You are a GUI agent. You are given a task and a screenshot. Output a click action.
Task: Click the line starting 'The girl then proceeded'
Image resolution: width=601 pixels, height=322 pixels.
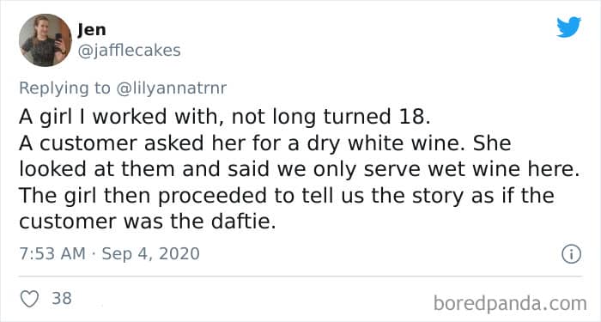[x=286, y=196]
